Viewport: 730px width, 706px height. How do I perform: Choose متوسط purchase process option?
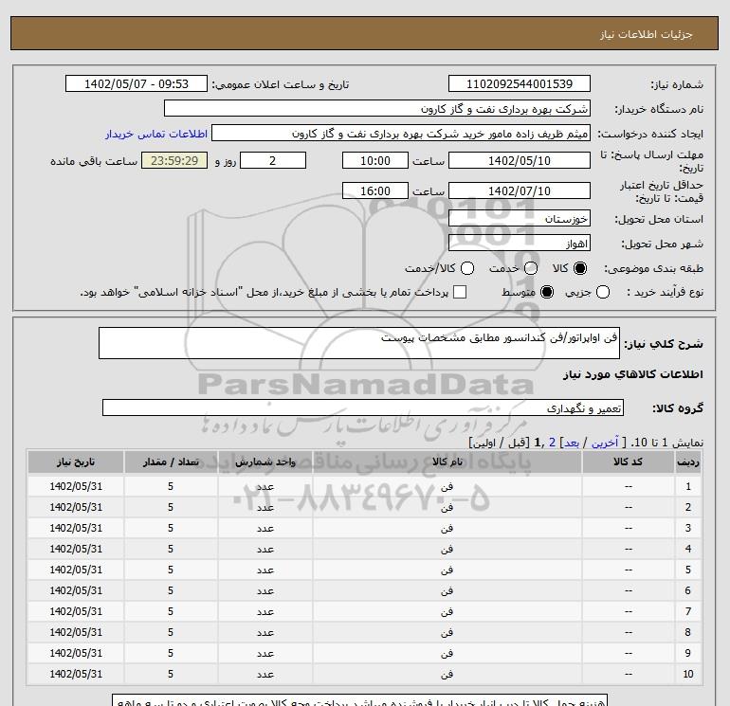coord(547,292)
